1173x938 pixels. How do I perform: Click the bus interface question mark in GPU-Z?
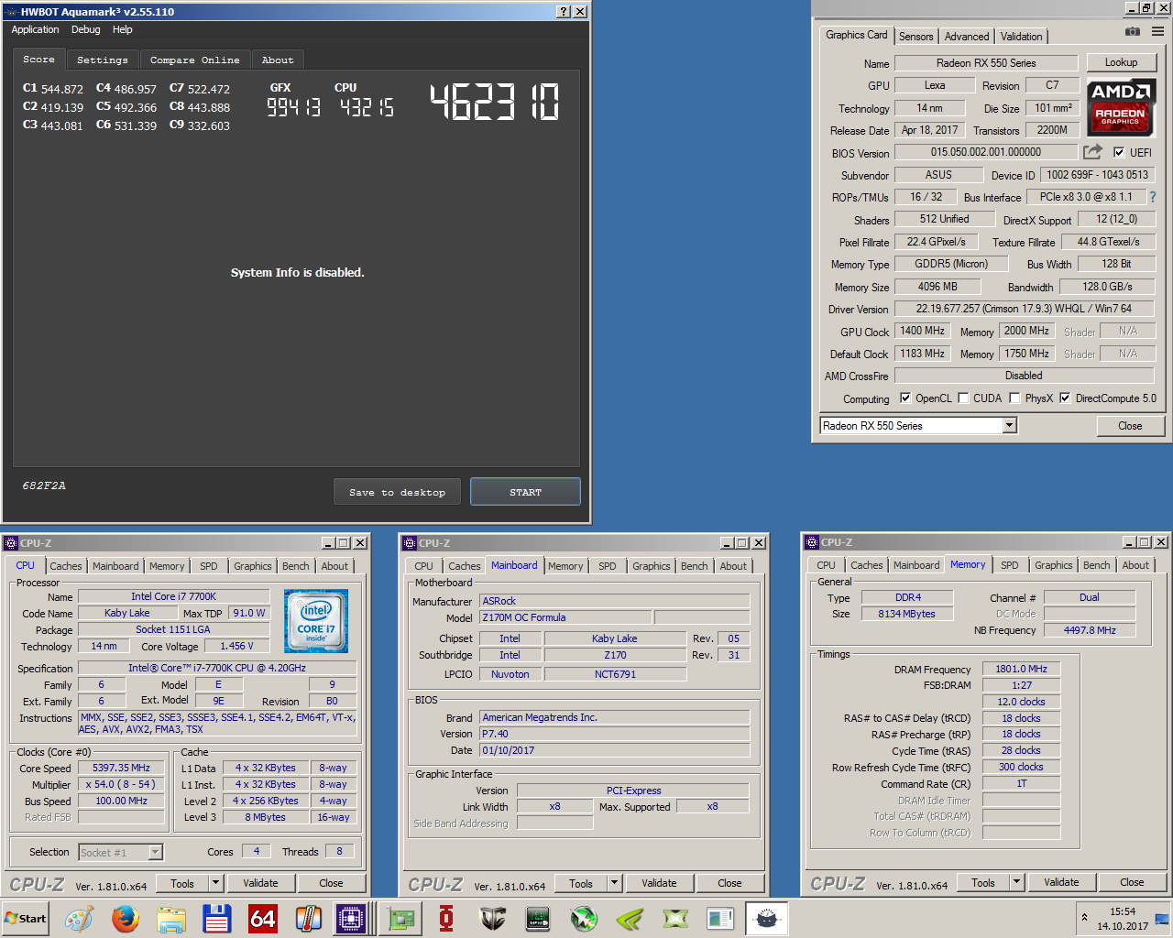point(1152,197)
